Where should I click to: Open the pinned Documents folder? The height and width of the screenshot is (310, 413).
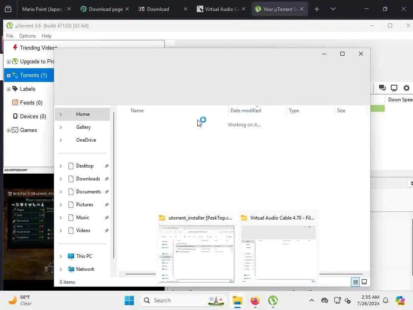click(88, 192)
